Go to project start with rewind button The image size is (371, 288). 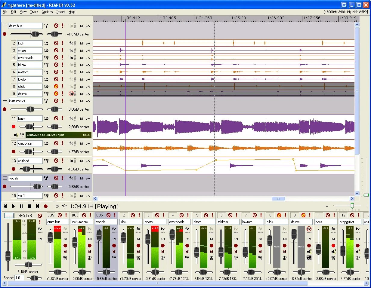[x=5, y=206]
